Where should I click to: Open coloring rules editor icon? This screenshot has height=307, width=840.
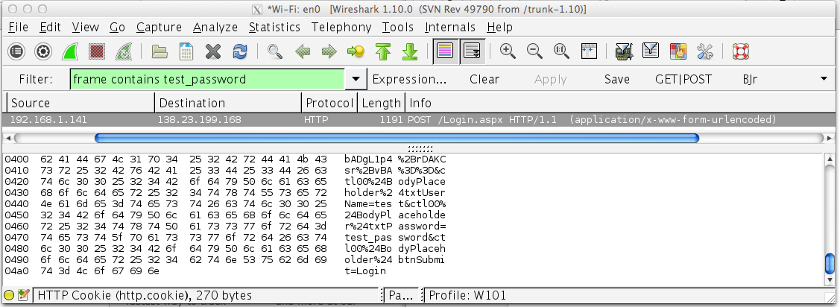tap(678, 51)
